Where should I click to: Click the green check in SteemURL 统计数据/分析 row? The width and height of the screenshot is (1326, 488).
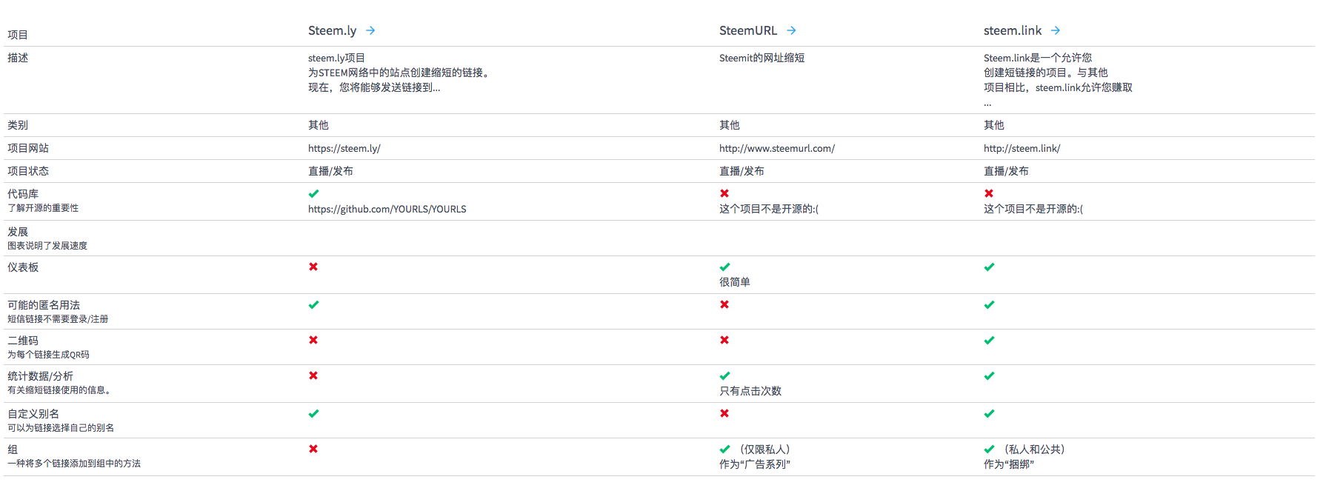(x=725, y=375)
